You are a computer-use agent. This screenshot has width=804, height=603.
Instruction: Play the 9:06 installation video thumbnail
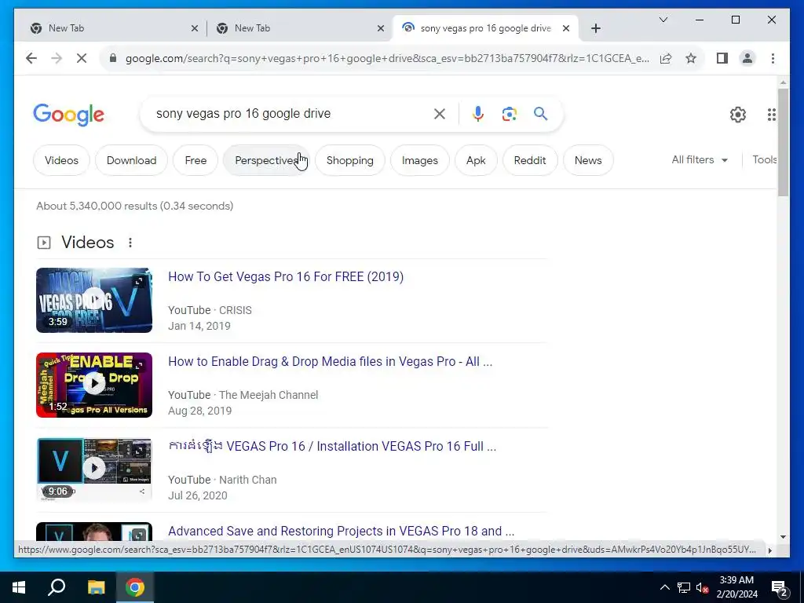click(94, 470)
